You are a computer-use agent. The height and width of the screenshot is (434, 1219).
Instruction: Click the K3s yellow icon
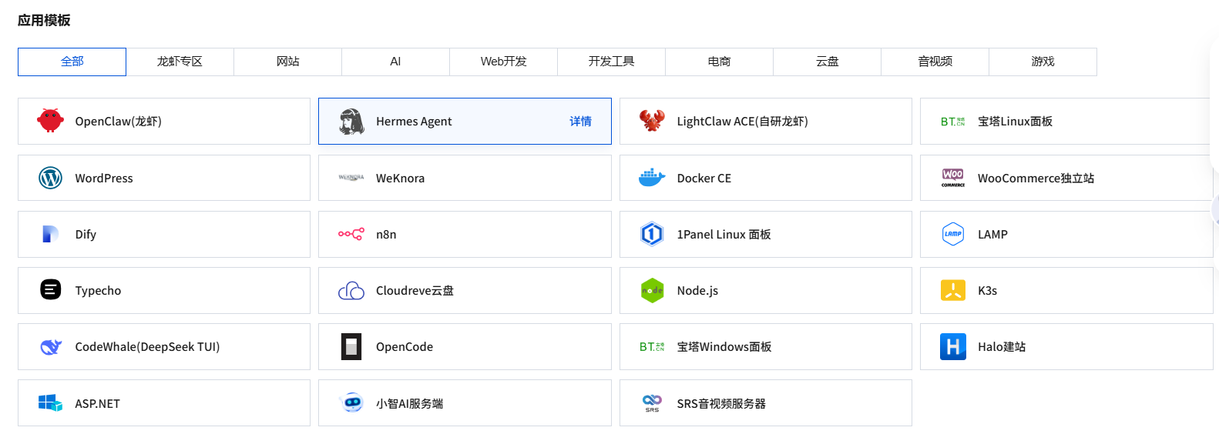point(953,290)
